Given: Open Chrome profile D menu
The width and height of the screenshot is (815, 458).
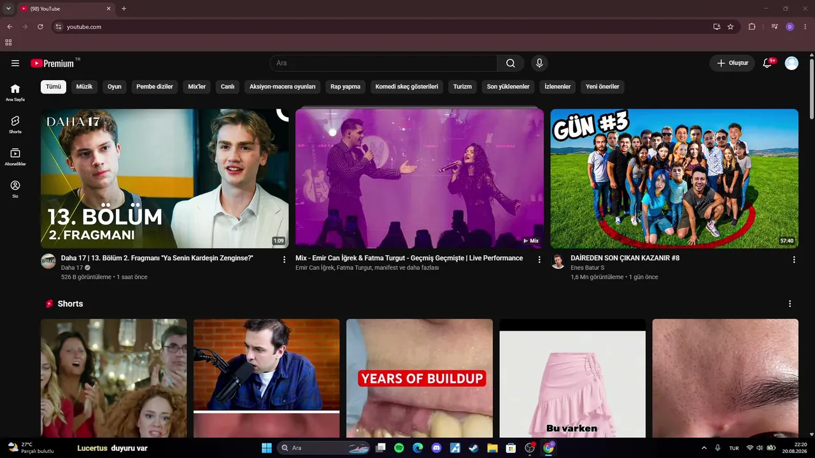Looking at the screenshot, I should [x=790, y=27].
